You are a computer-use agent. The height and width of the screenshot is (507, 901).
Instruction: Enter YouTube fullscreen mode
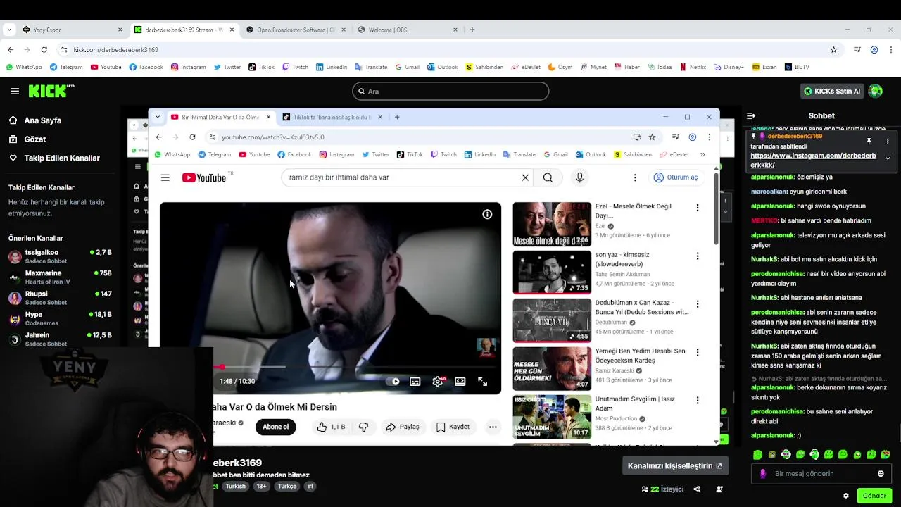tap(483, 382)
